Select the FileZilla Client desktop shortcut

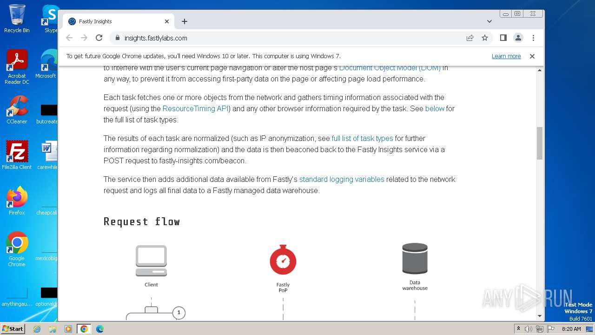click(x=17, y=155)
